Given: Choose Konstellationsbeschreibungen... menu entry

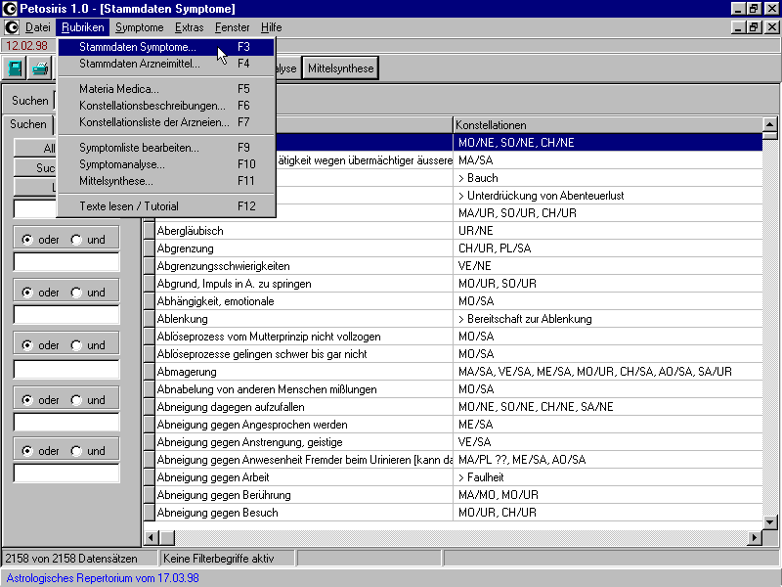Looking at the screenshot, I should coord(166,106).
